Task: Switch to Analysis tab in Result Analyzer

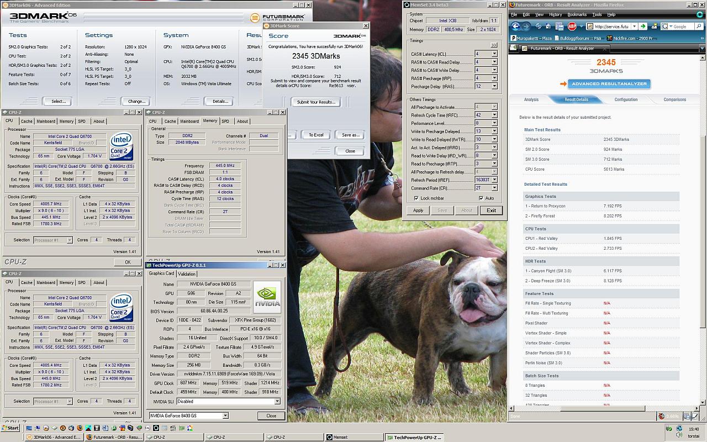Action: click(x=531, y=99)
